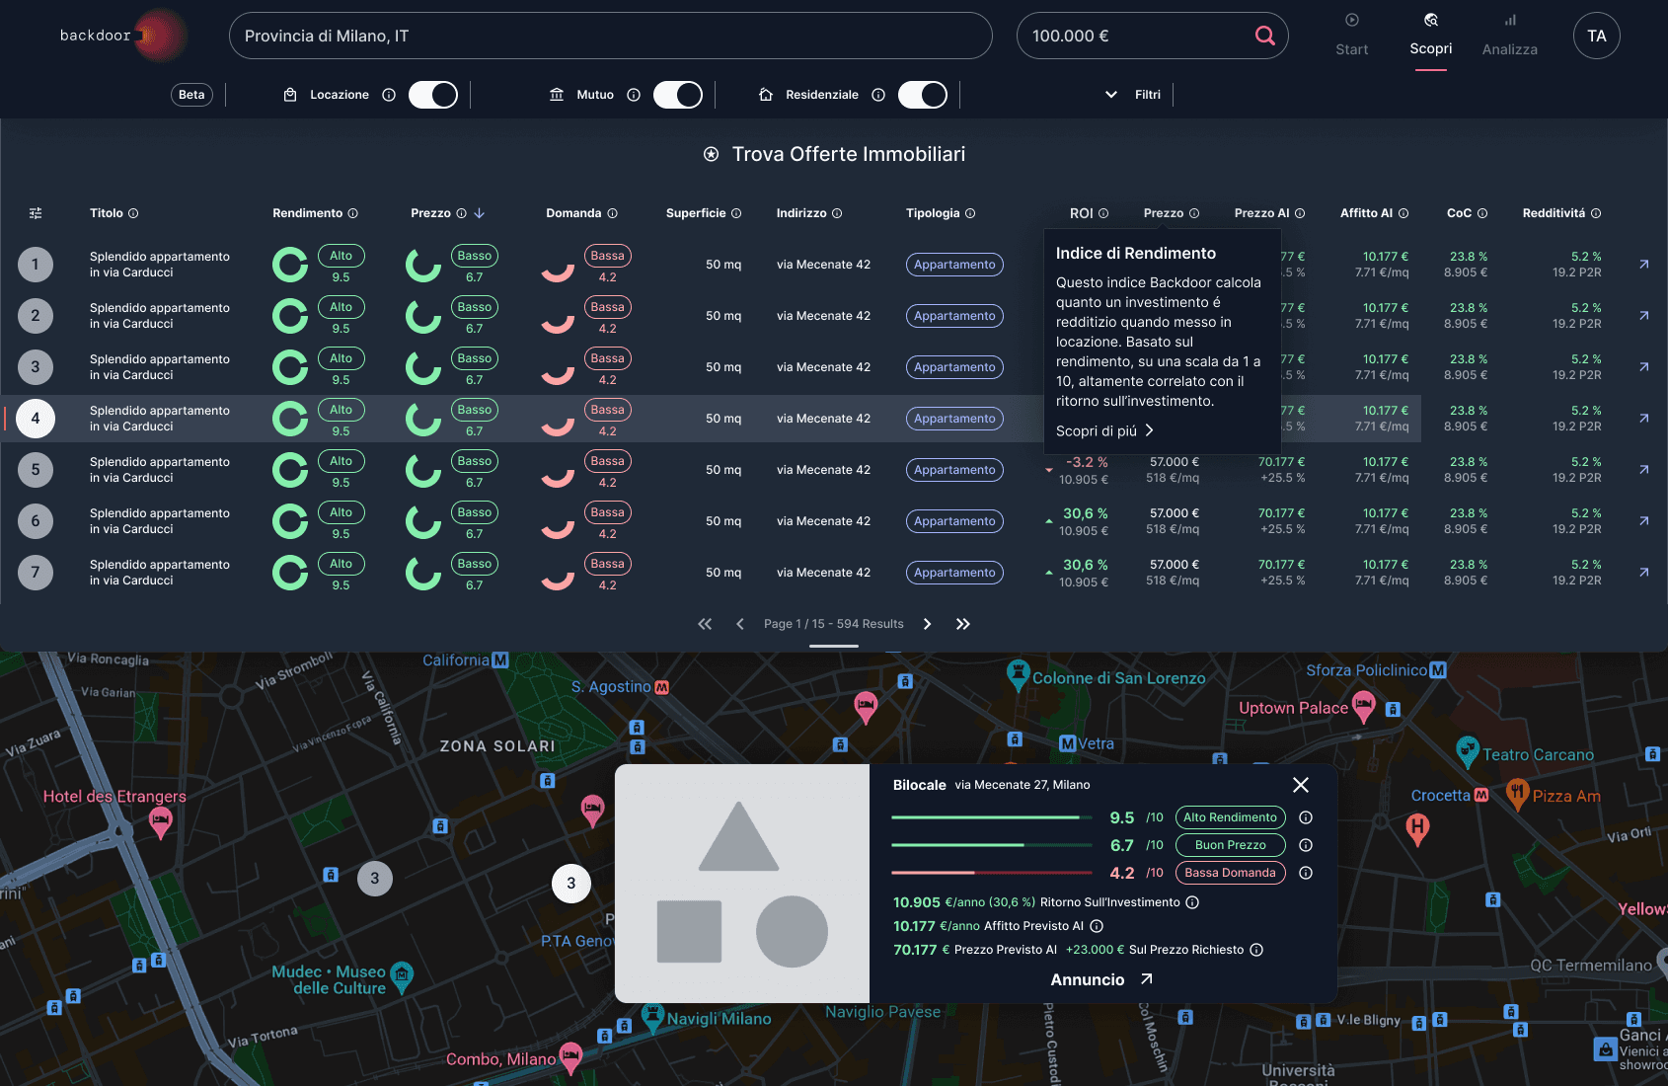Click Appartamento tag in row 2
This screenshot has height=1086, width=1668.
954,316
